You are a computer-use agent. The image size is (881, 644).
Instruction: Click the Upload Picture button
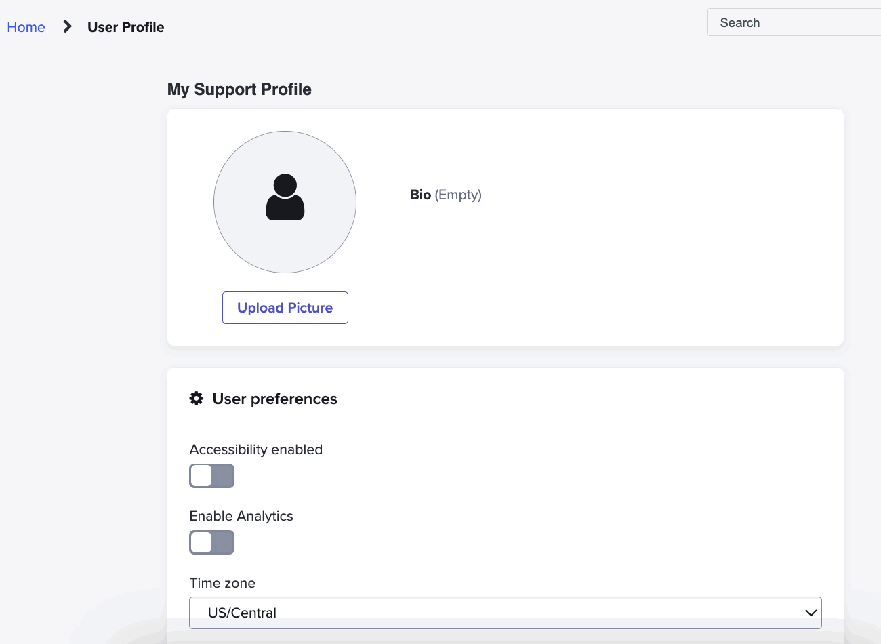point(285,307)
